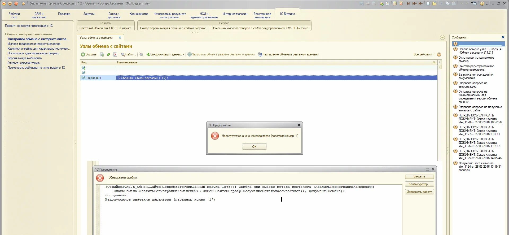Click Пакетный Обмен для CMS 1С-Битрикс
Image resolution: width=509 pixels, height=235 pixels.
(106, 28)
